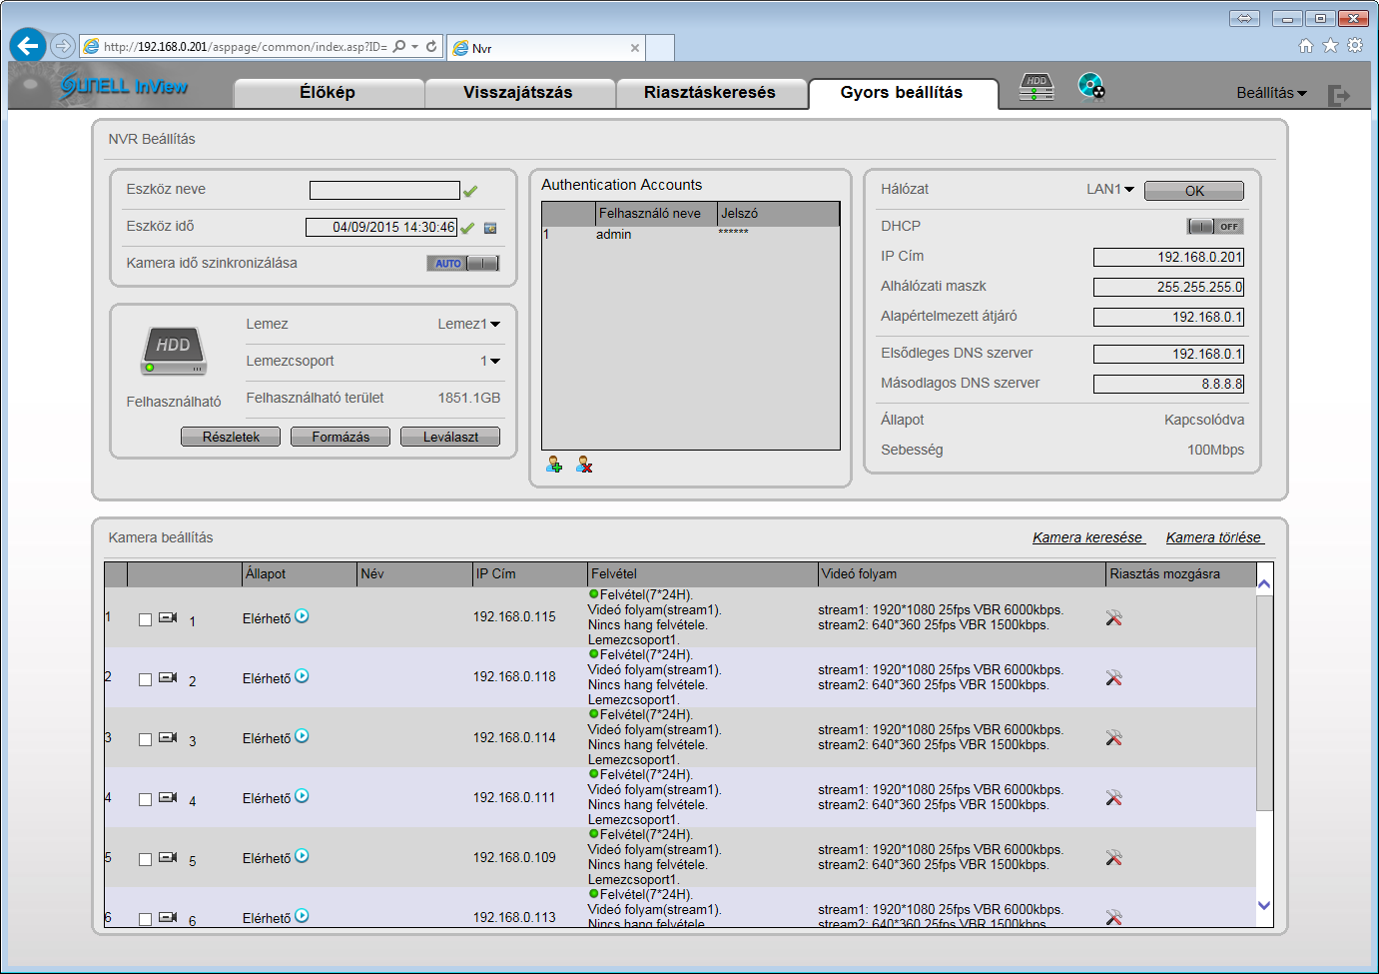The image size is (1379, 974).
Task: Open the Kamera törlése link
Action: coord(1214,537)
